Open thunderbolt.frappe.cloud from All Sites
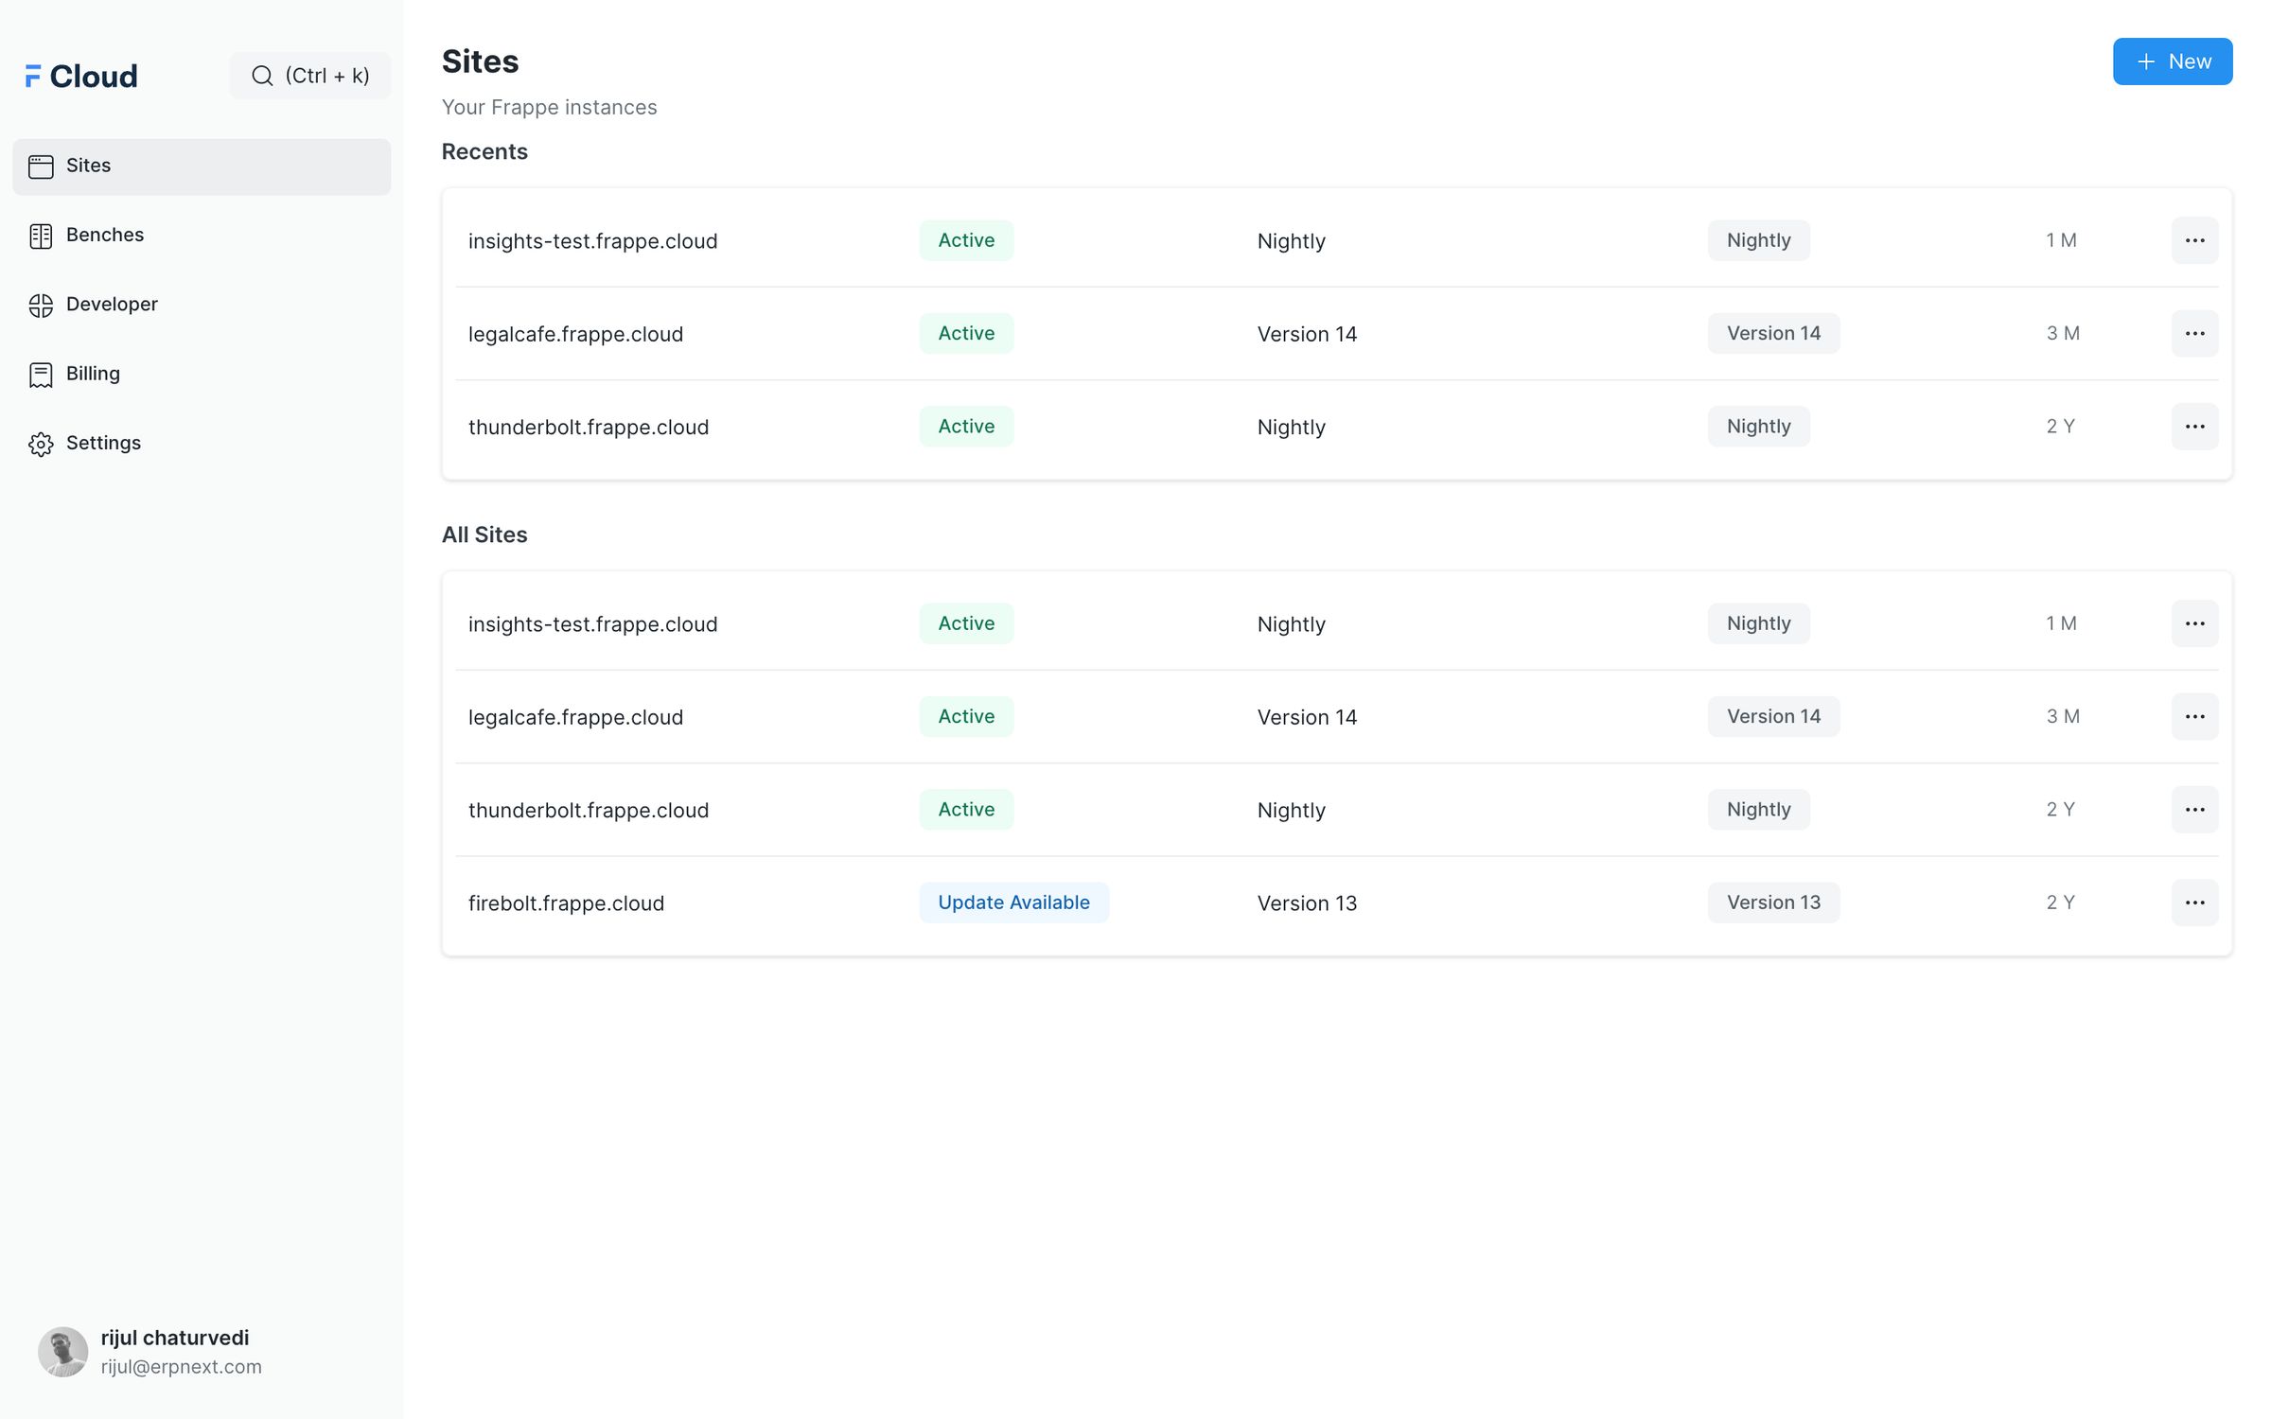 coord(589,810)
